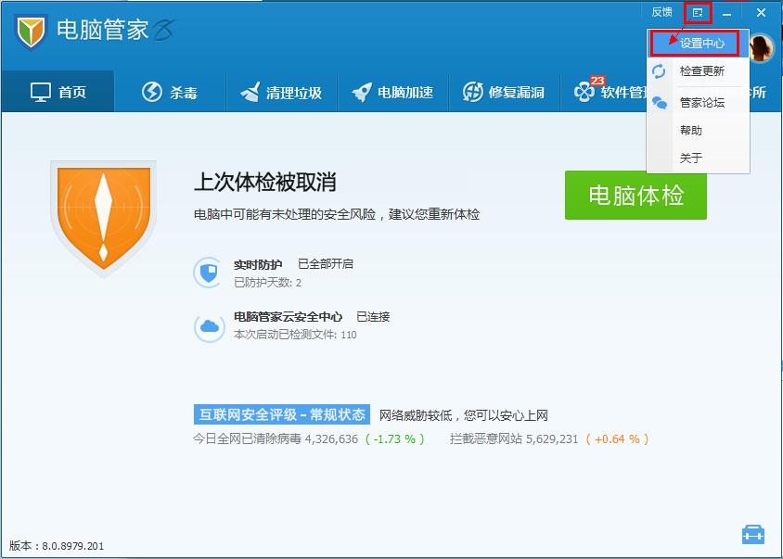Open 修复漏洞 vulnerability fix tool
Image resolution: width=783 pixels, height=559 pixels.
pos(504,91)
